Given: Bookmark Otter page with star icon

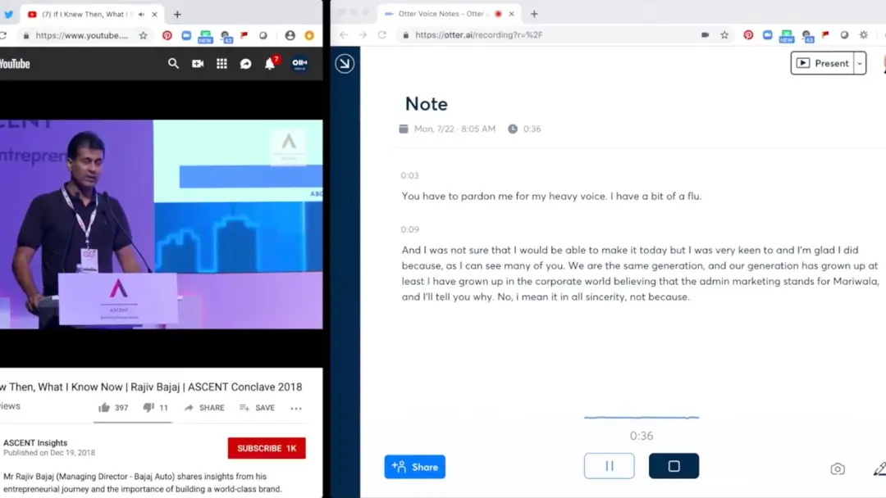Looking at the screenshot, I should (x=724, y=35).
